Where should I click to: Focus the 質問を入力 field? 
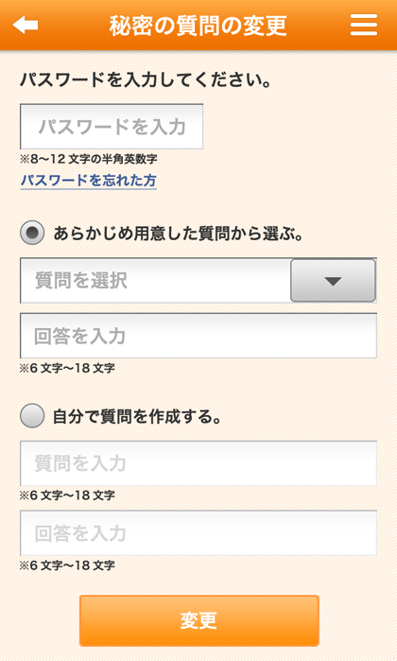(198, 463)
